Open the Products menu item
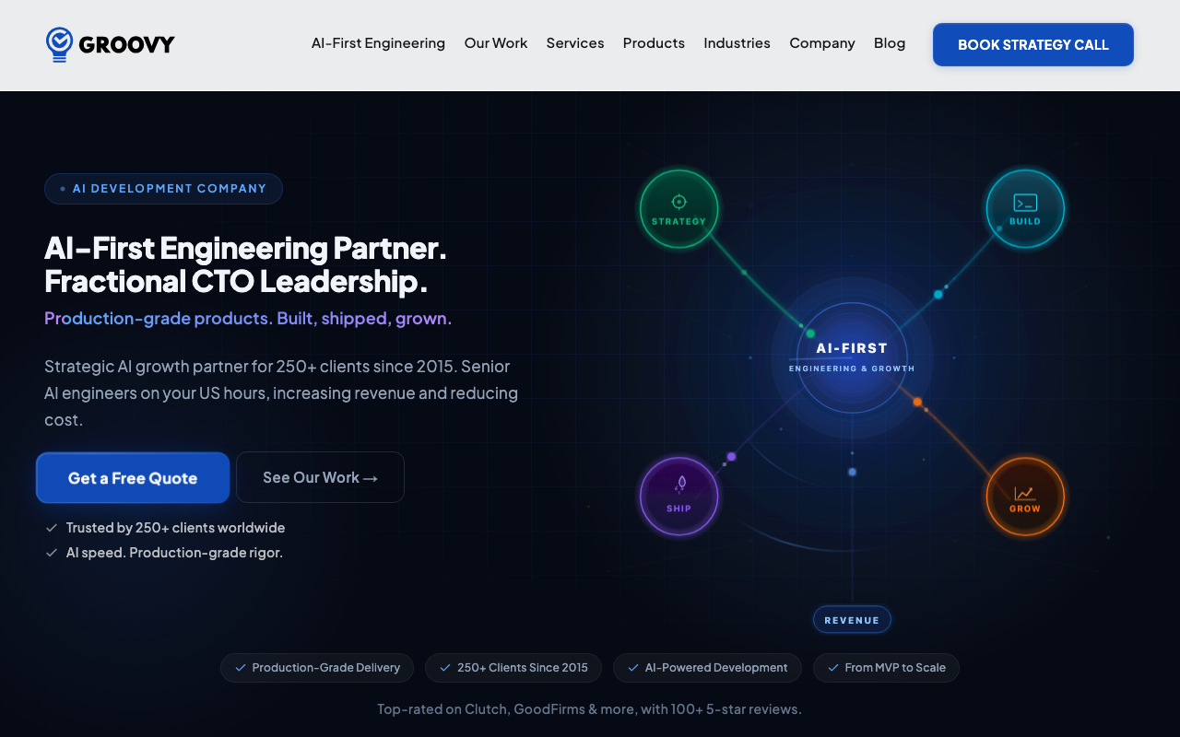The height and width of the screenshot is (737, 1180). 654,43
